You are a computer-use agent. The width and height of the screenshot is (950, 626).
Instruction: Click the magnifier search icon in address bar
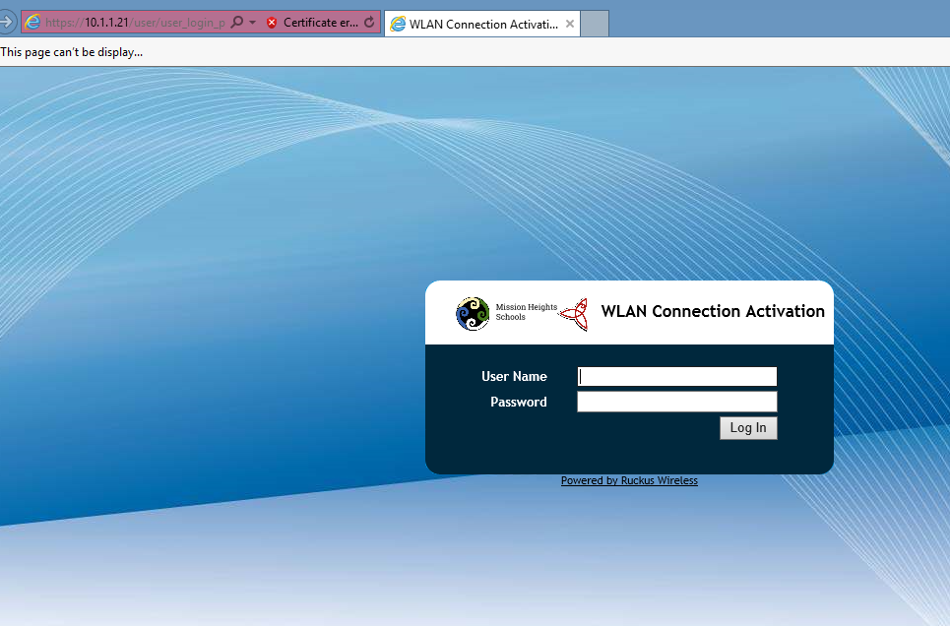click(x=236, y=23)
